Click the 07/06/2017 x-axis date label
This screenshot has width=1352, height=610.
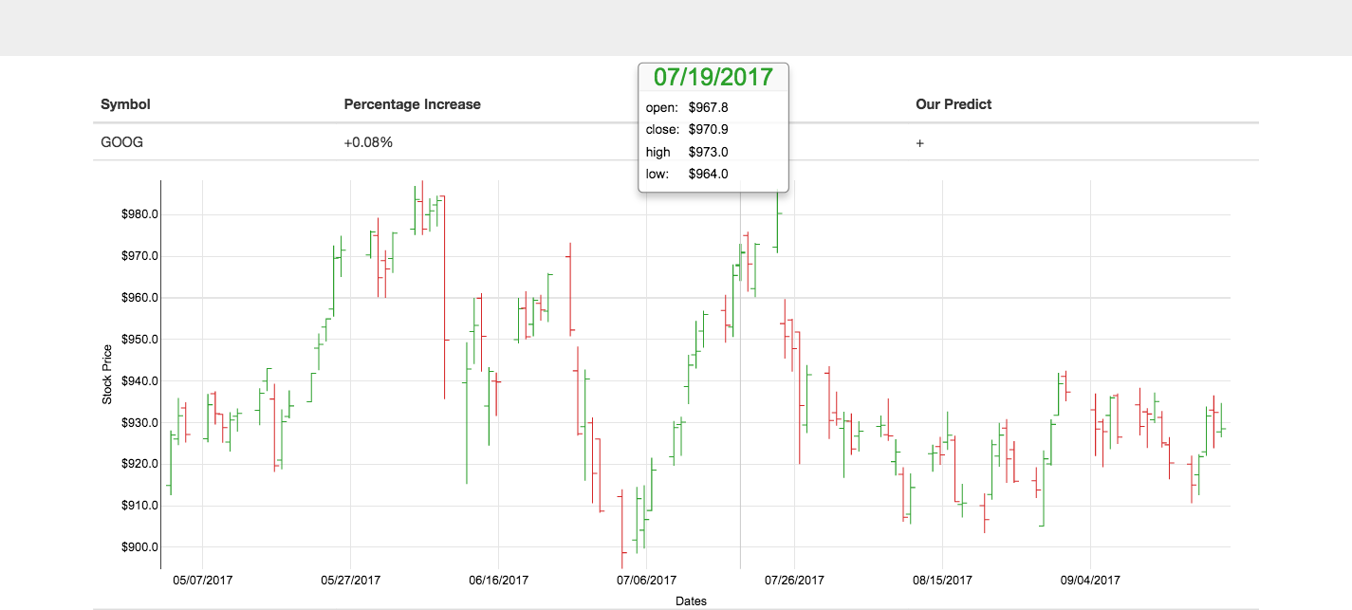[x=647, y=580]
